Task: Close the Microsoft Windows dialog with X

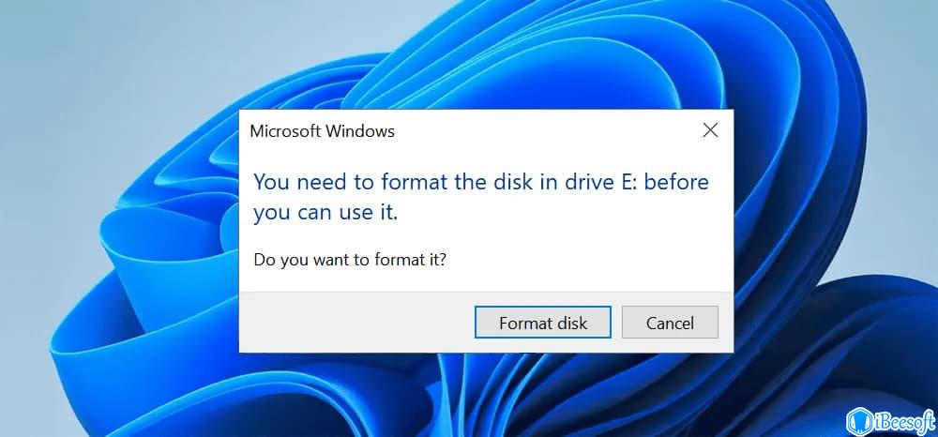Action: point(710,130)
